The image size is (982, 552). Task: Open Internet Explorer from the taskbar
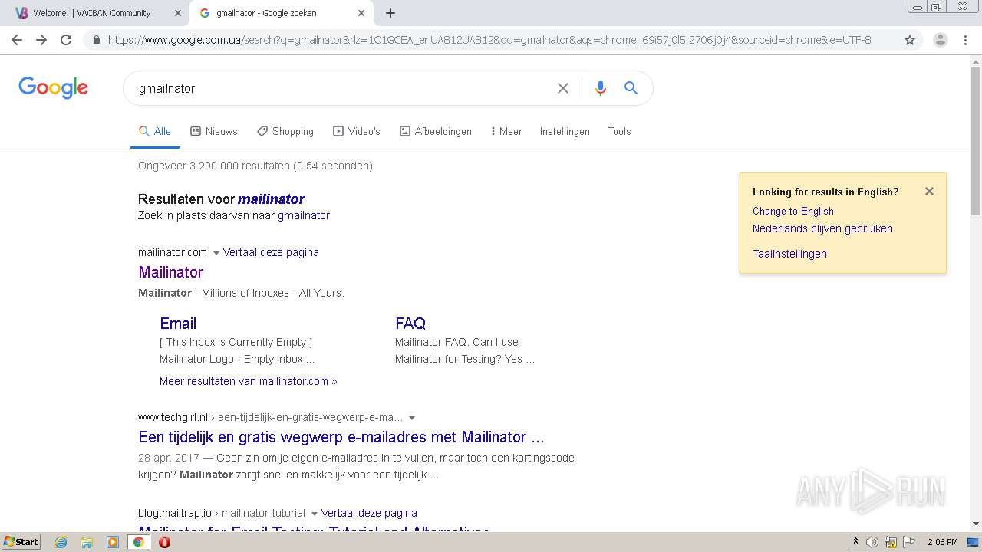click(x=61, y=542)
